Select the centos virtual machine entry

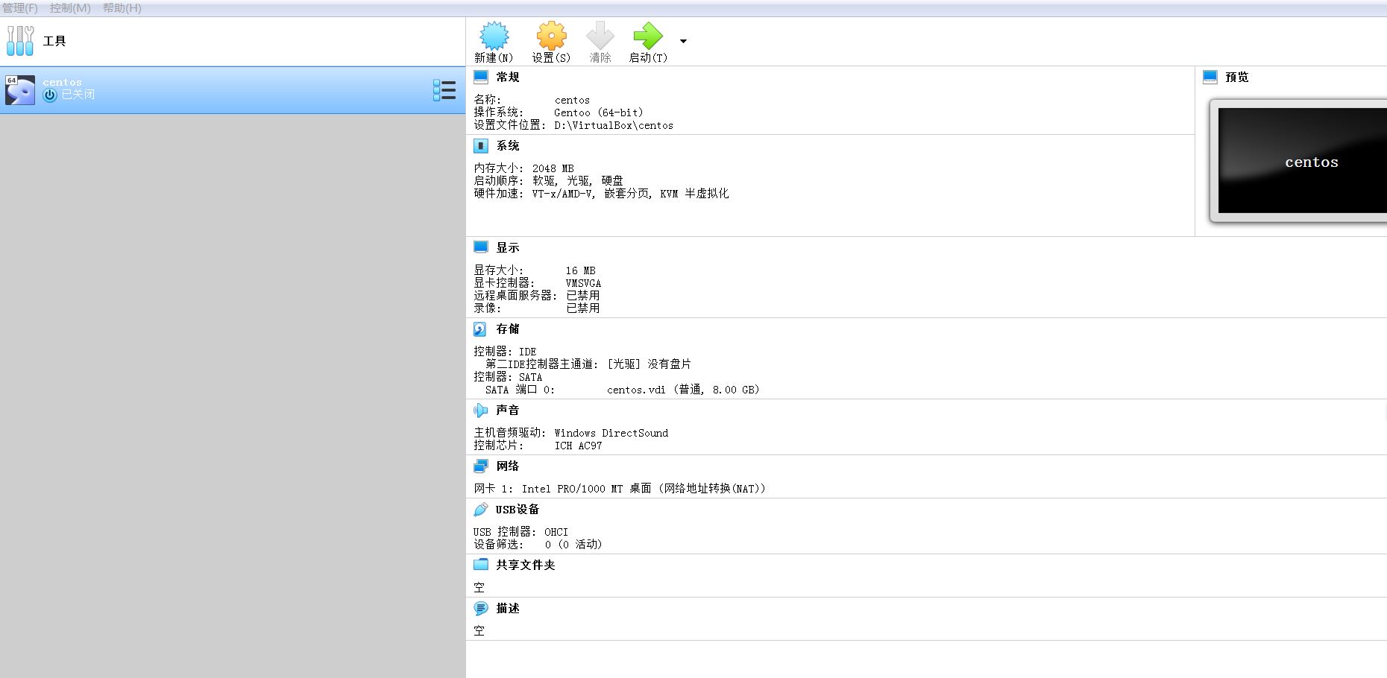[x=233, y=90]
